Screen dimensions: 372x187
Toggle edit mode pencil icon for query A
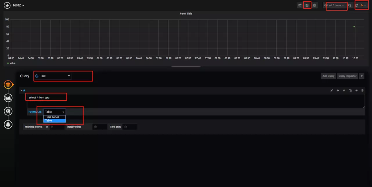[332, 91]
